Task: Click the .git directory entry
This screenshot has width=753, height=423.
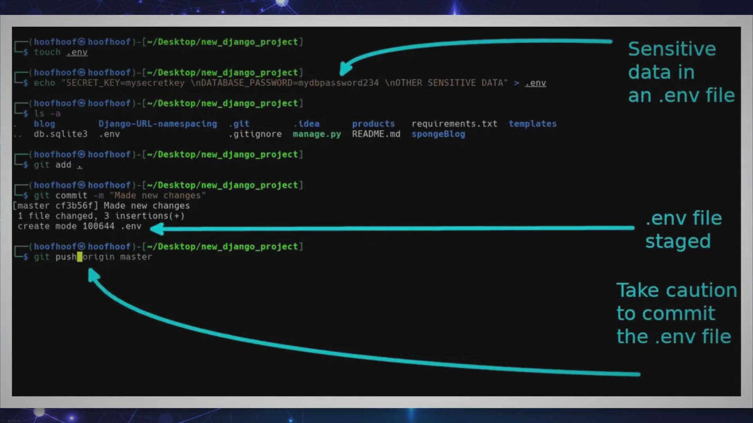Action: pos(239,124)
